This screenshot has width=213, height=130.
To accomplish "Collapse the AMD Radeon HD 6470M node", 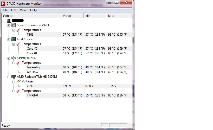I will click(9, 77).
